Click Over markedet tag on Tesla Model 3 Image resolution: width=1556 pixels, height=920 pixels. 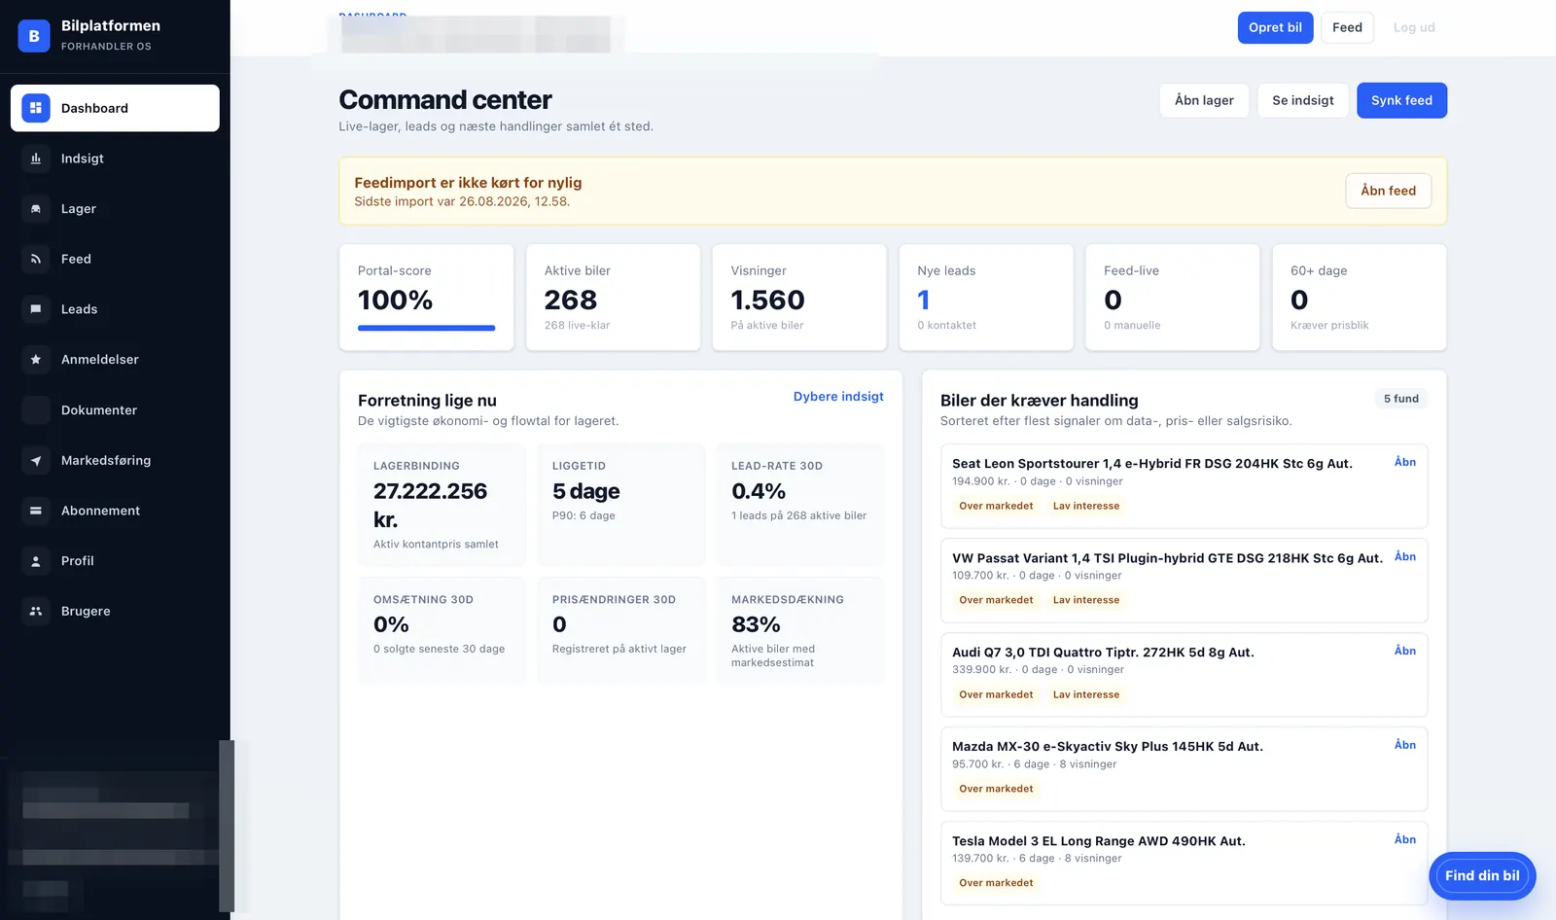pos(996,883)
